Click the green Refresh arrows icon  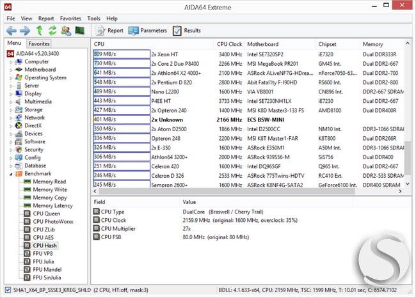tap(52, 31)
